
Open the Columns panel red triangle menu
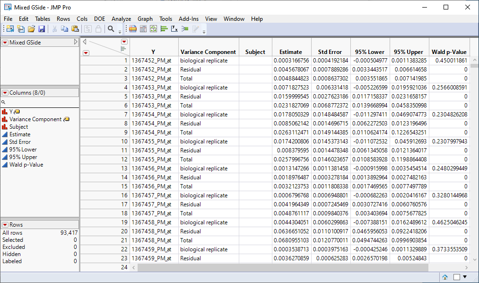click(x=5, y=93)
